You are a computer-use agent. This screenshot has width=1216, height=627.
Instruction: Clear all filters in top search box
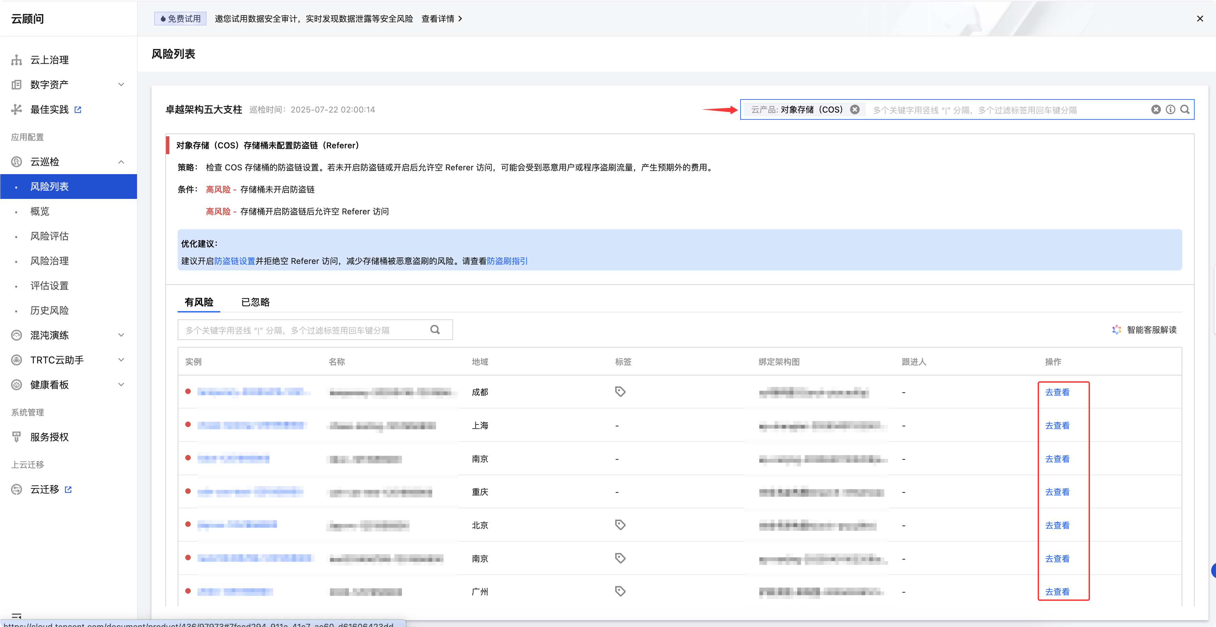[1155, 109]
